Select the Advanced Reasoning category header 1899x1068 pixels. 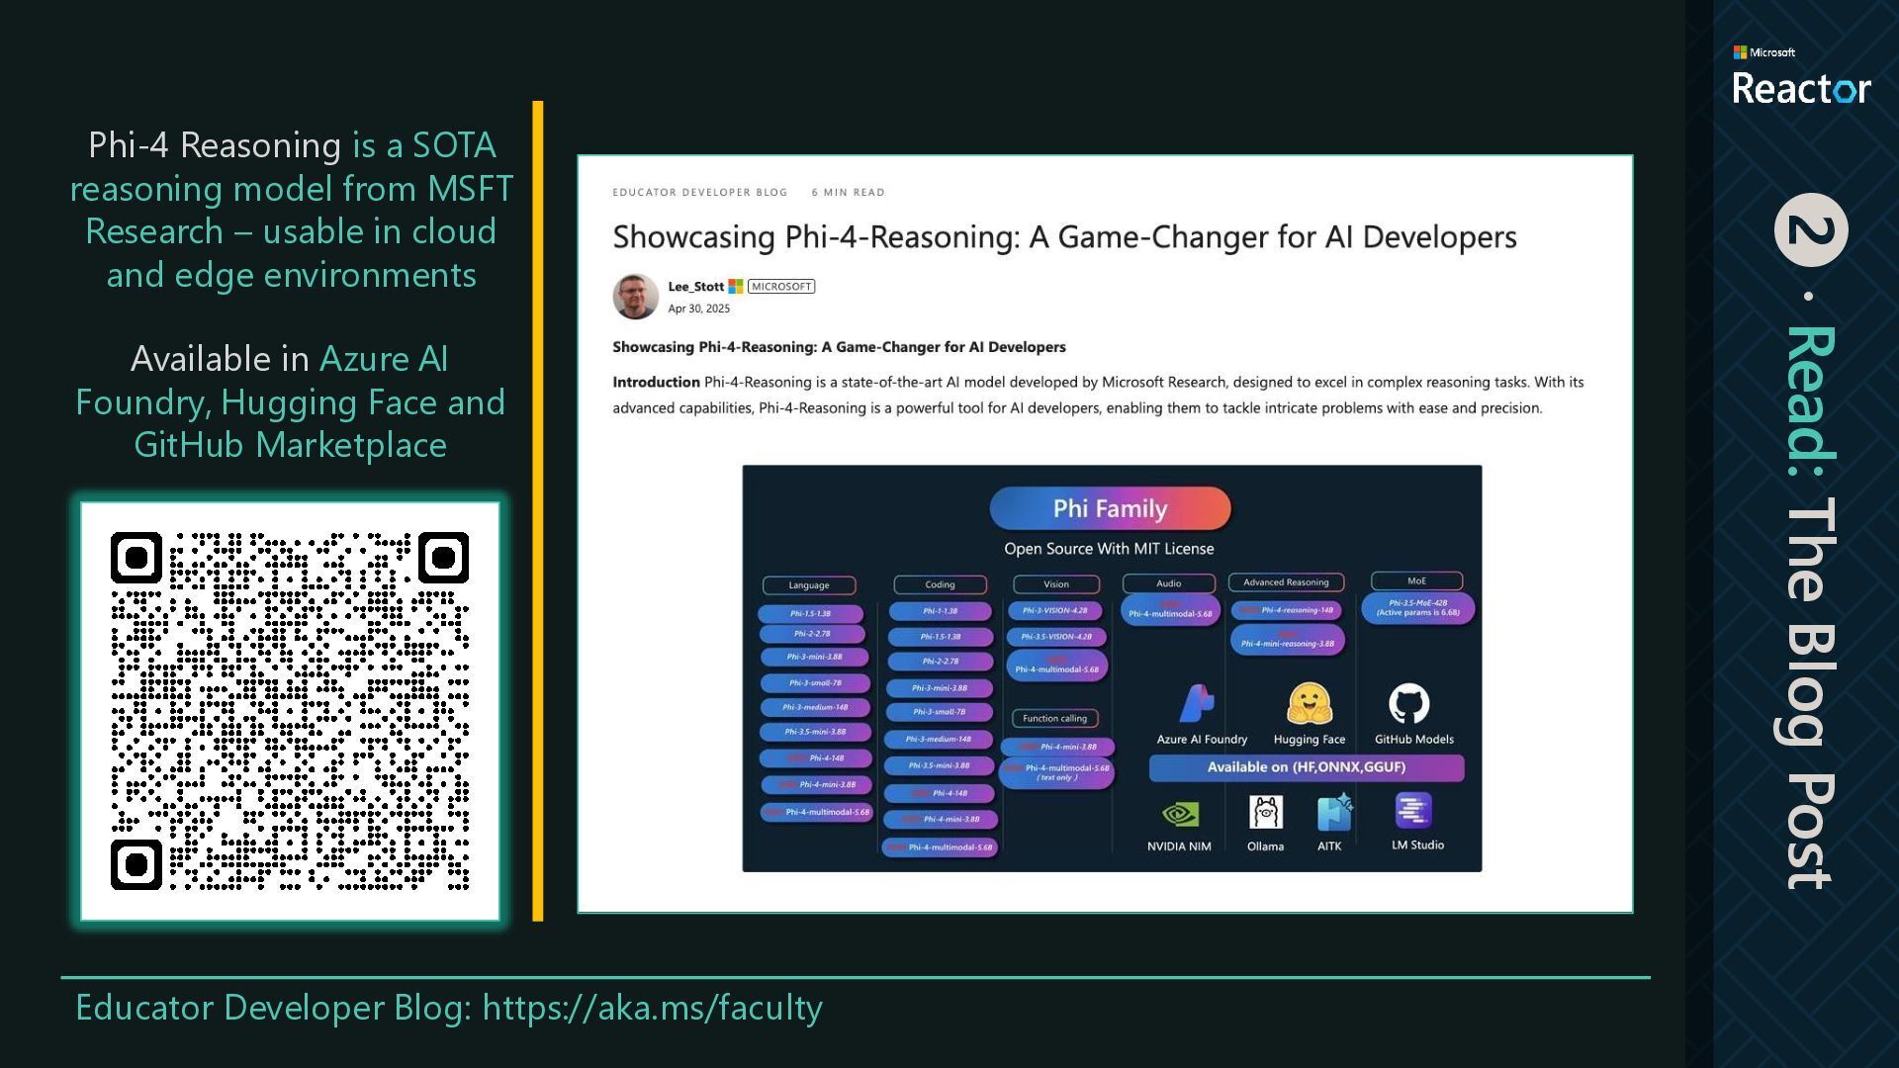[x=1286, y=582]
